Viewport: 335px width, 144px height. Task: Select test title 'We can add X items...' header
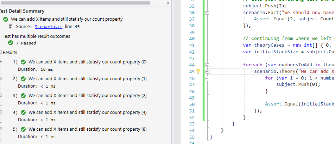click(67, 19)
